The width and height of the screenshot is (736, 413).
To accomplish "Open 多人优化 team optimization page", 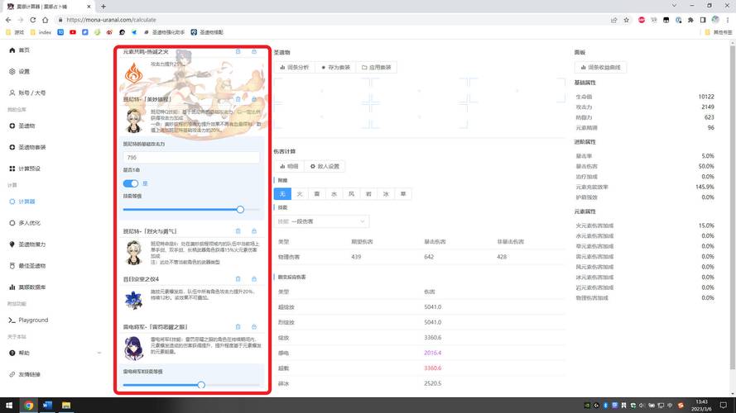I will (25, 223).
